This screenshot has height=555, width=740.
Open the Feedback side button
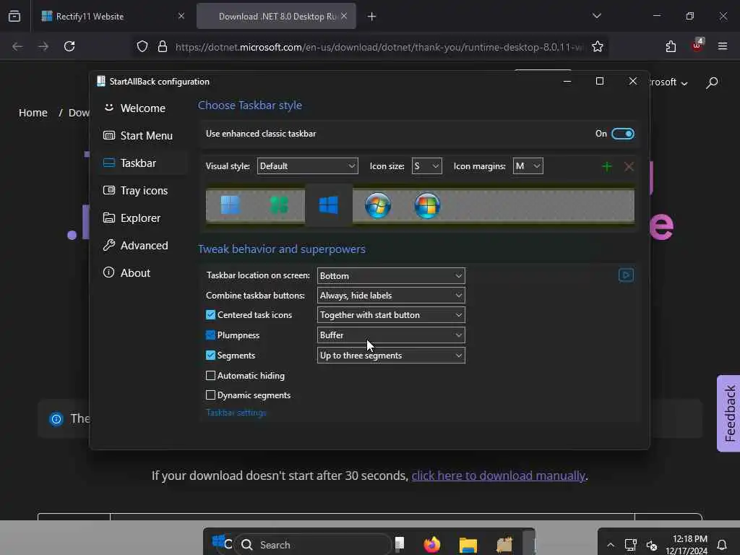pos(729,413)
